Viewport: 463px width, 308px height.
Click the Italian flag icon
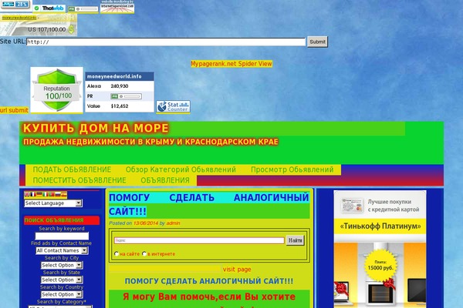46,194
